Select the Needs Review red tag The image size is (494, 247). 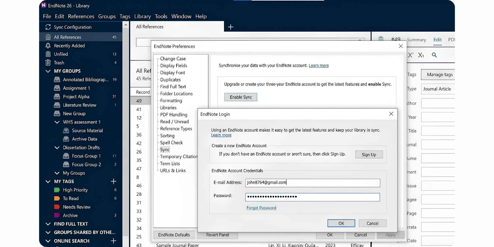57,207
